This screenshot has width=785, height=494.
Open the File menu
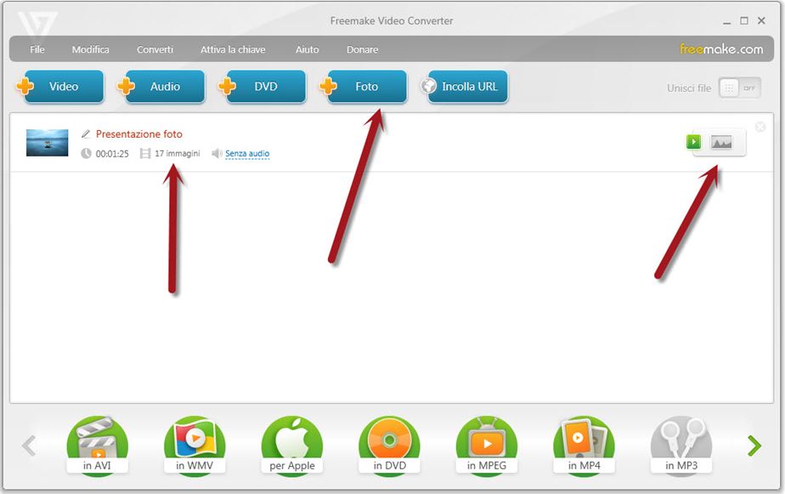point(37,49)
